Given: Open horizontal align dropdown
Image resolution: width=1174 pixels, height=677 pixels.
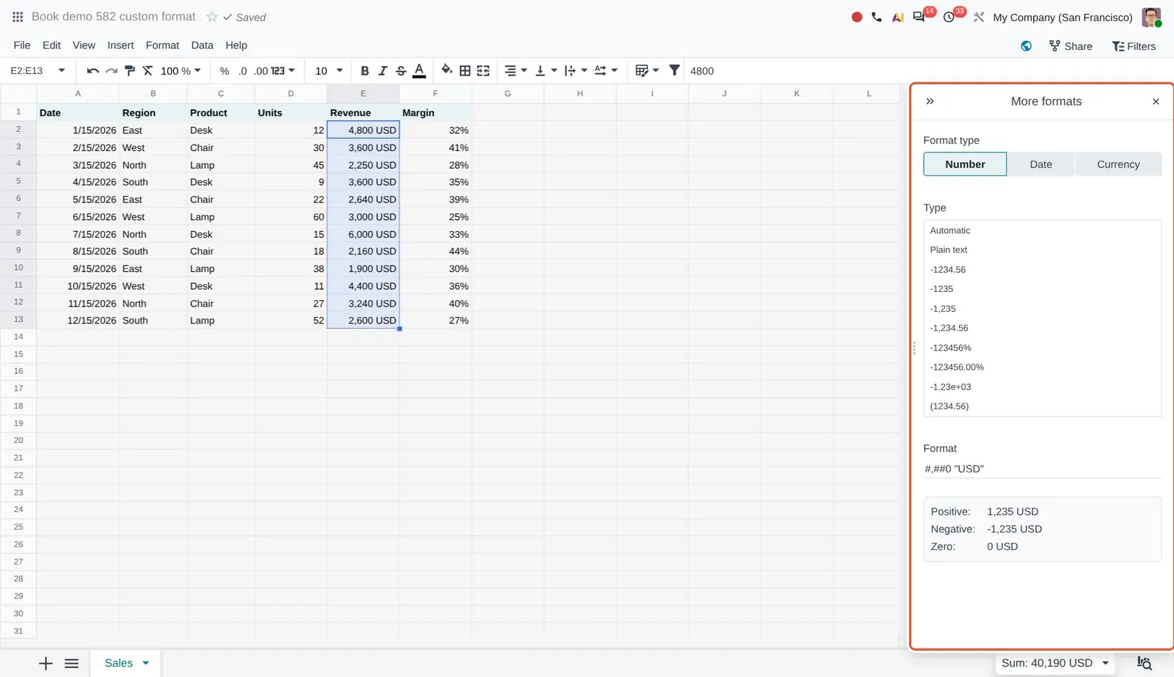Looking at the screenshot, I should tap(516, 70).
